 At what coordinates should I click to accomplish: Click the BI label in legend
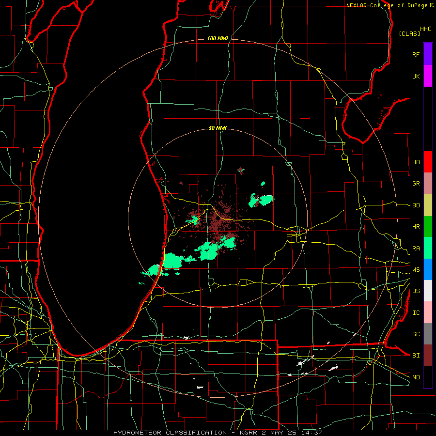(x=416, y=356)
